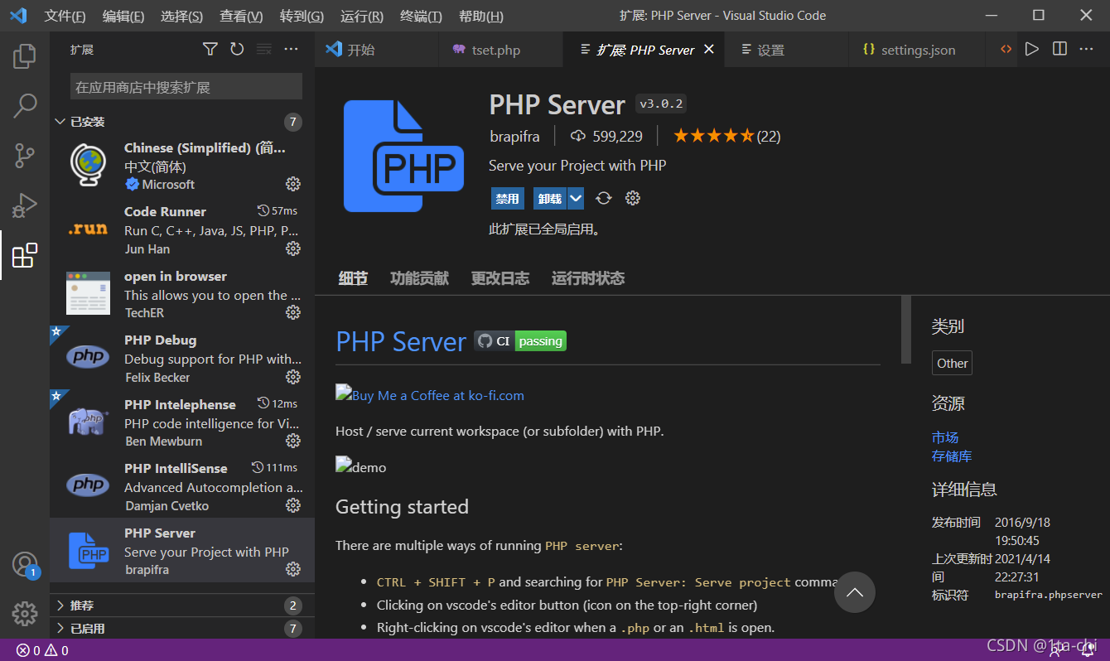
Task: Select the 功能贡献 tab
Action: (419, 278)
